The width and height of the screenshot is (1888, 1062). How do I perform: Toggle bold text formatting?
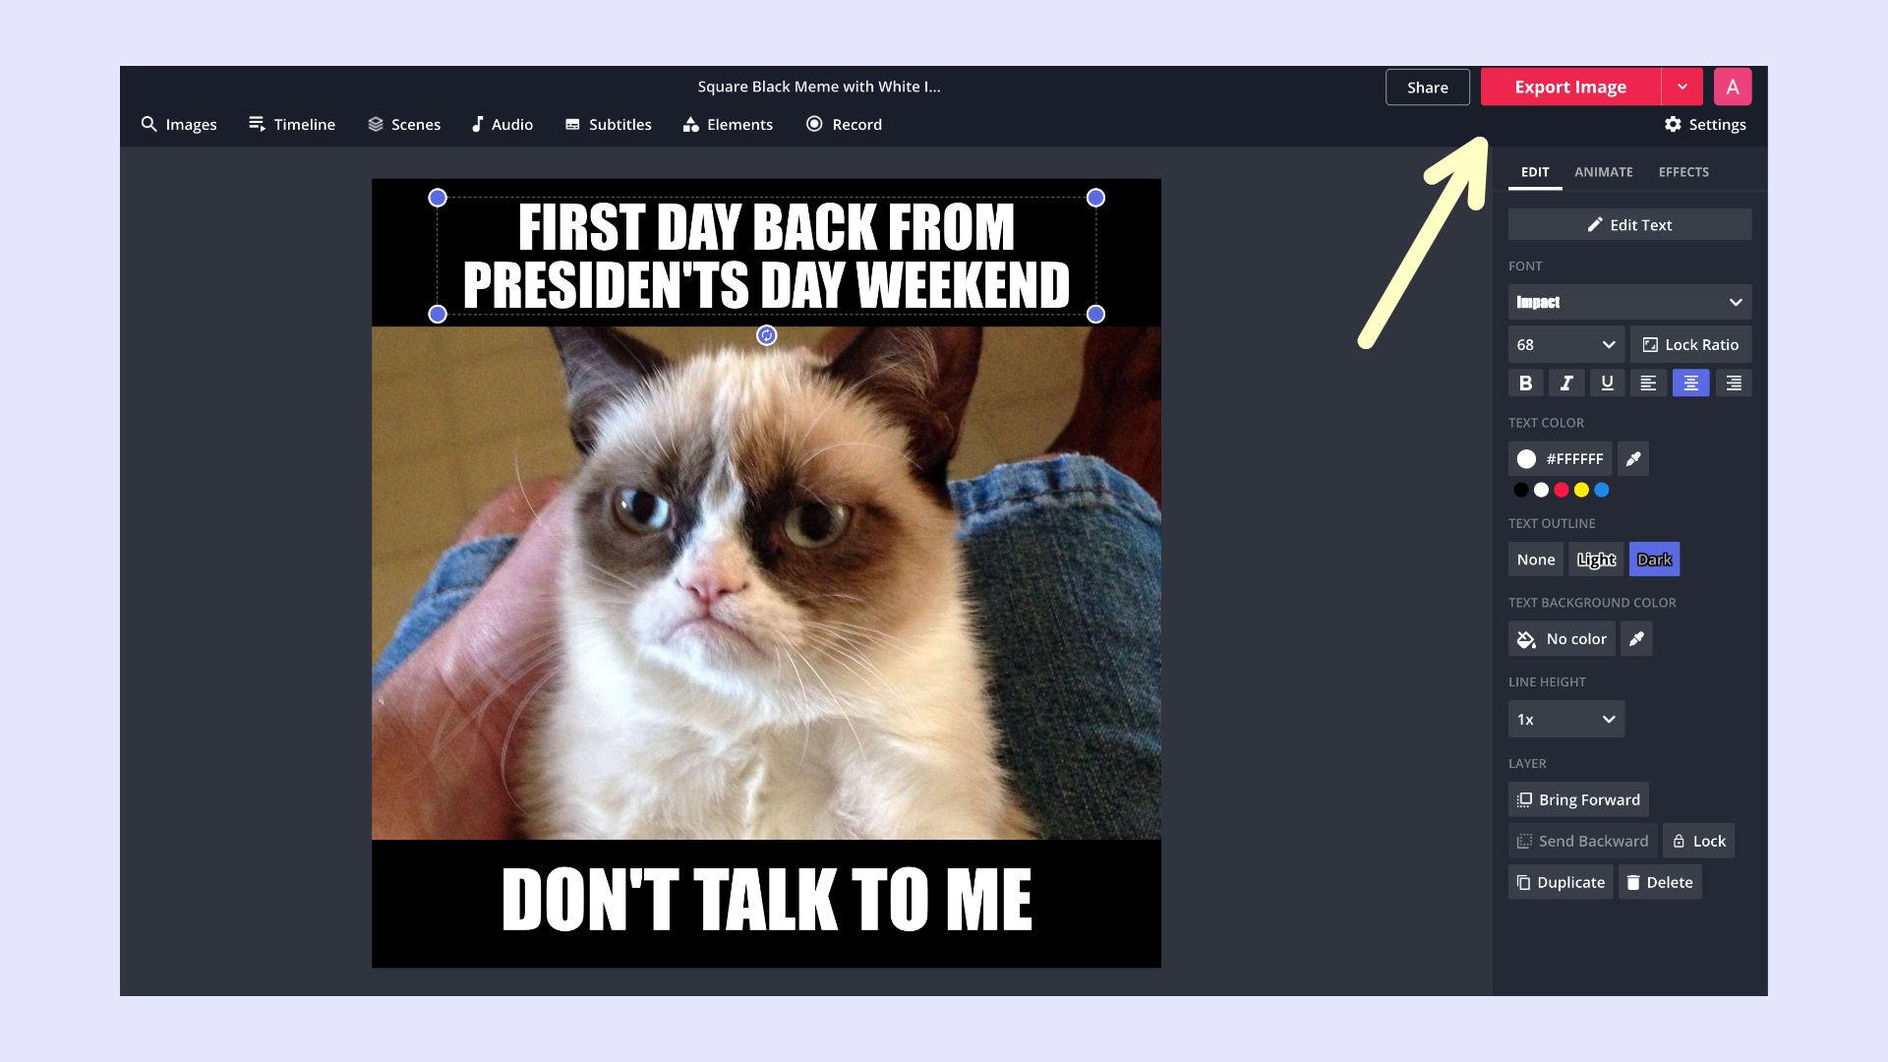point(1525,383)
